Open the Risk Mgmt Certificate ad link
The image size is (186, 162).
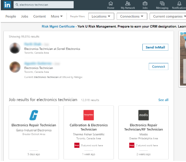(x=58, y=26)
